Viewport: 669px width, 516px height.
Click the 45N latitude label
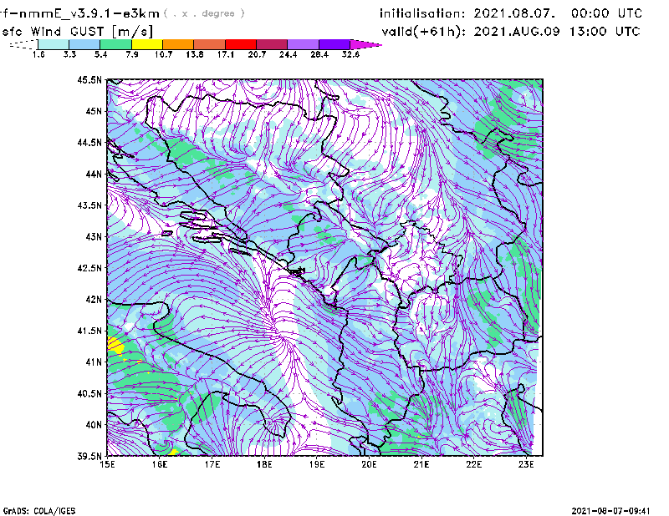coord(94,111)
